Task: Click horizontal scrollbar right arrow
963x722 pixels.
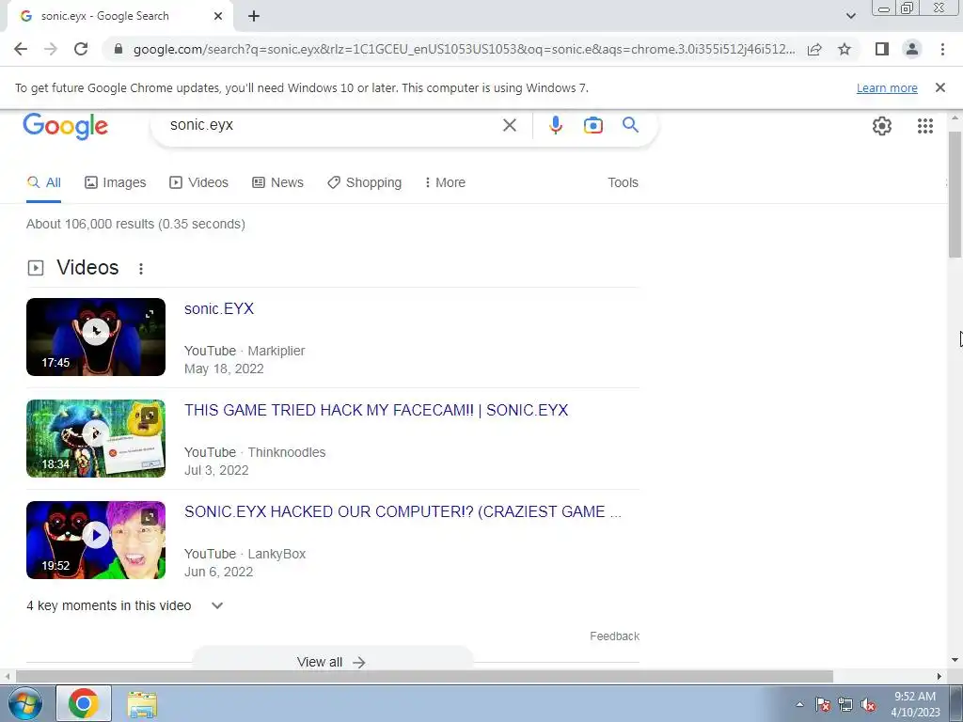Action: 939,676
